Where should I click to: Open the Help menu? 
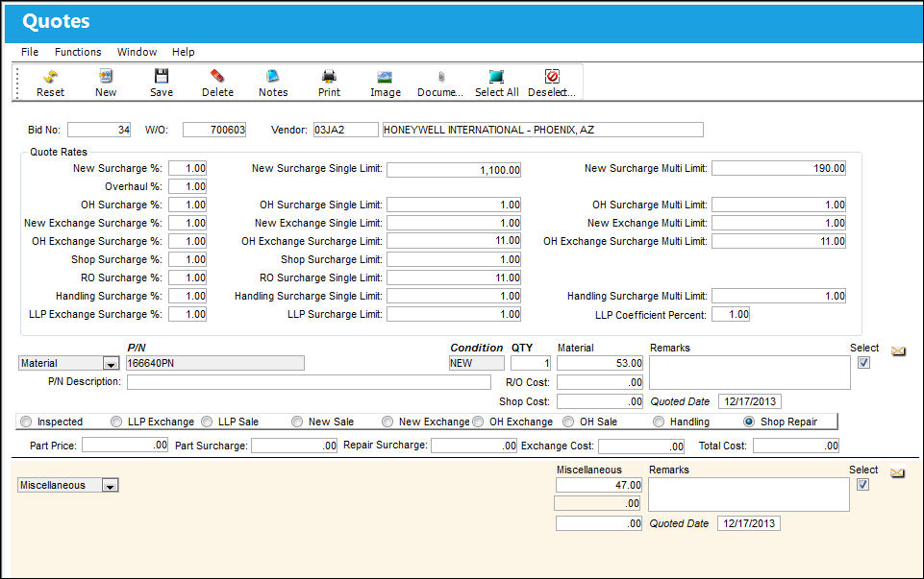[184, 52]
